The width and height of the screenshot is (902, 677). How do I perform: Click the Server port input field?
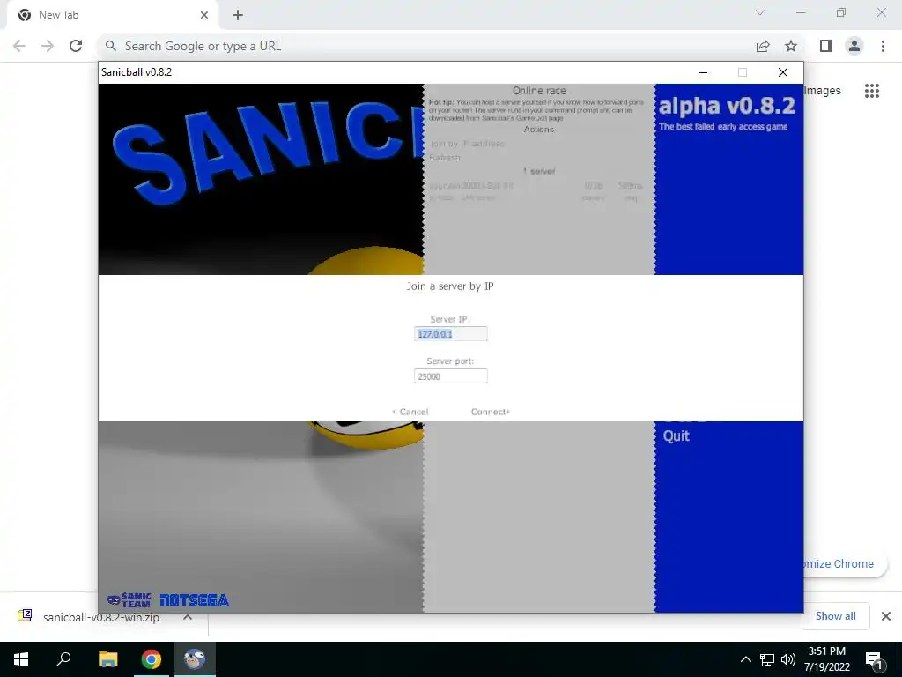450,376
